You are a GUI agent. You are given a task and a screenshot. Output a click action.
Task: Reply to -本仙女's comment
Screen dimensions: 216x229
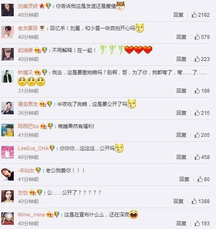click(184, 179)
